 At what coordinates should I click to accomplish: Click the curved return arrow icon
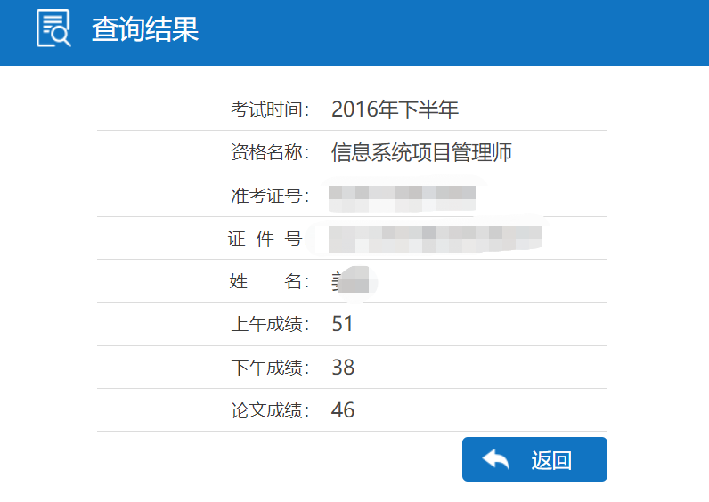point(495,459)
